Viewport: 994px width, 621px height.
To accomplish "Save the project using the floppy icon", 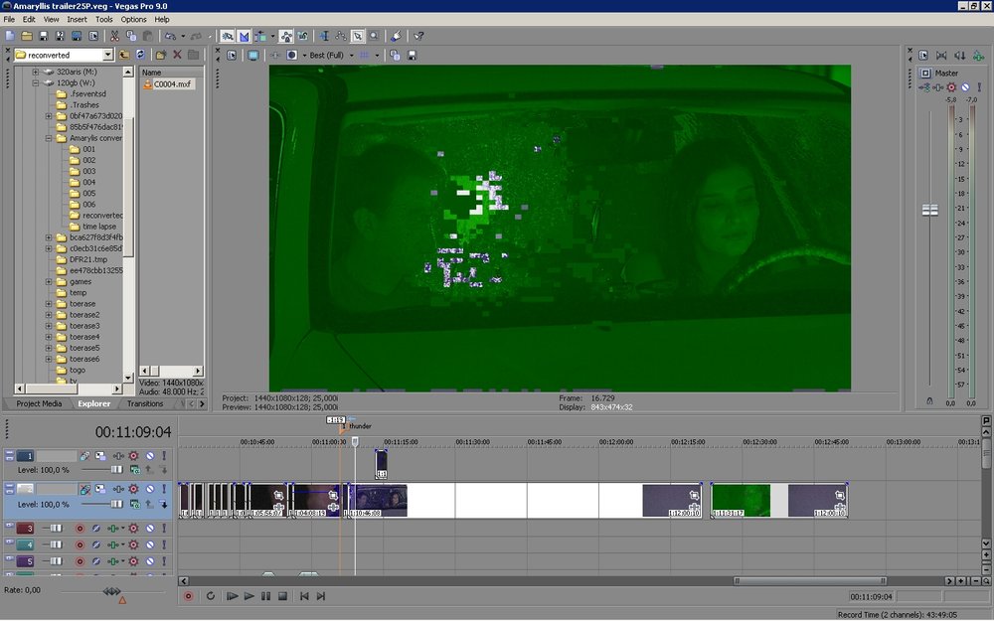I will [x=44, y=36].
